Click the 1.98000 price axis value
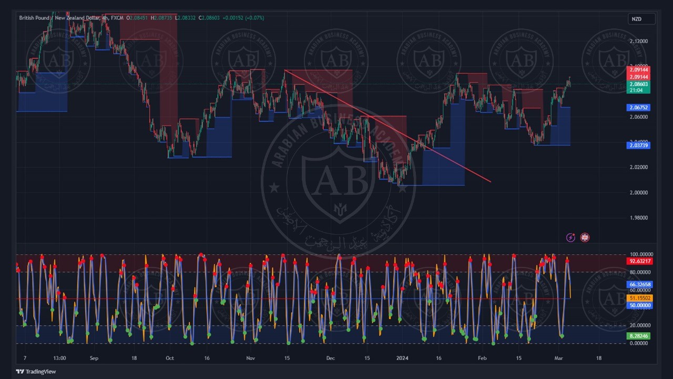Image resolution: width=673 pixels, height=379 pixels. click(638, 218)
